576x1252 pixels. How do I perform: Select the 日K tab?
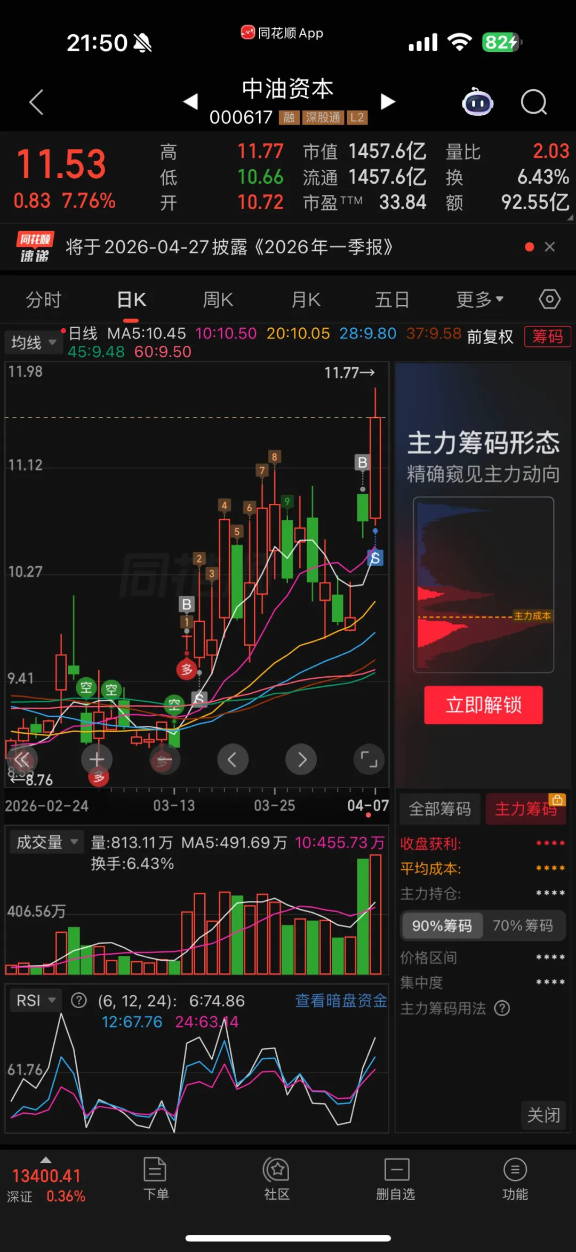131,299
